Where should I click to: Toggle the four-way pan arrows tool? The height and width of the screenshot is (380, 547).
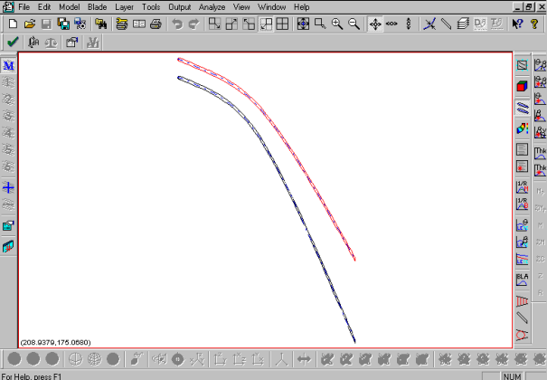click(x=375, y=24)
